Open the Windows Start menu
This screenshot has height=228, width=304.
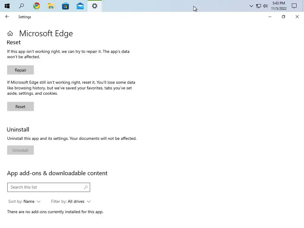7,6
